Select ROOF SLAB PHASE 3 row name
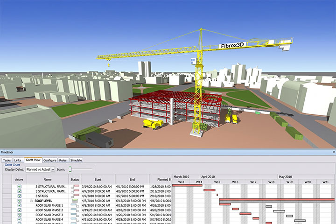The width and height of the screenshot is (336, 224). coord(49,215)
